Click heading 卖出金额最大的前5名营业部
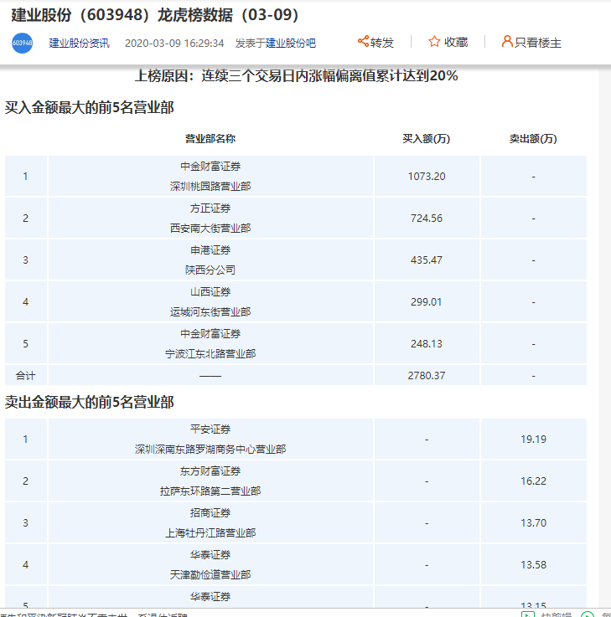Viewport: 611px width, 617px height. click(89, 402)
